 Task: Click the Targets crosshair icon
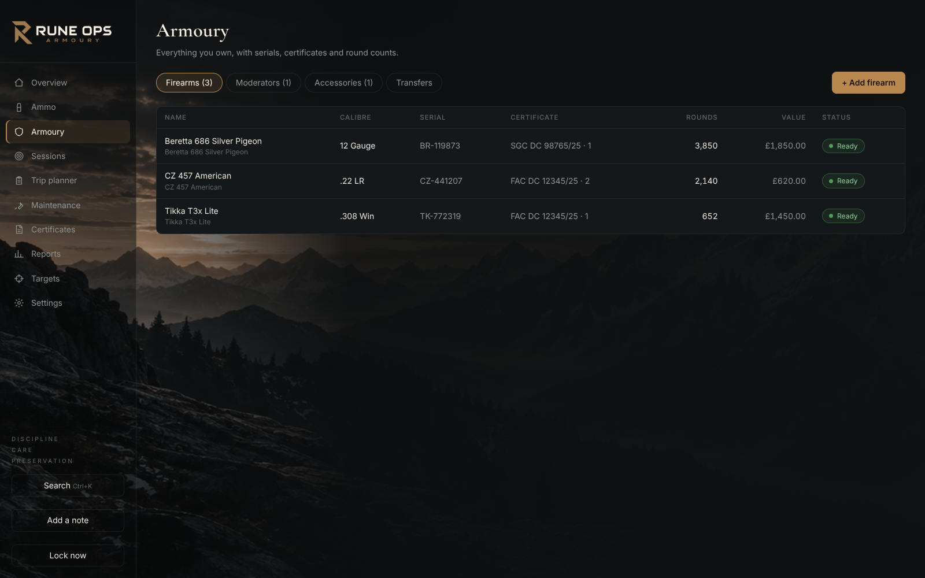[x=19, y=279]
